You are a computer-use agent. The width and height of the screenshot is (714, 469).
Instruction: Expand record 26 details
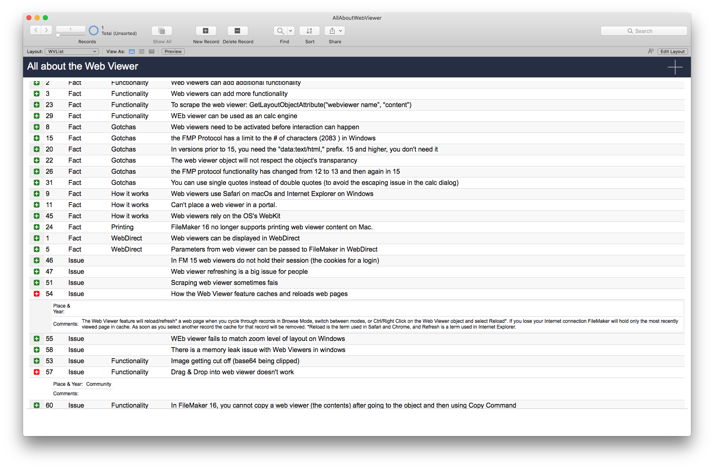(x=37, y=172)
